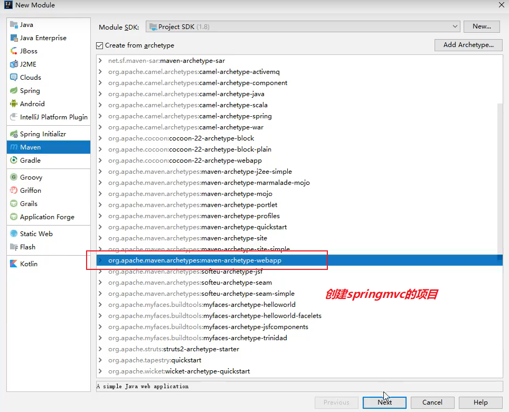The height and width of the screenshot is (412, 509).
Task: Select the Java module type icon
Action: [14, 25]
